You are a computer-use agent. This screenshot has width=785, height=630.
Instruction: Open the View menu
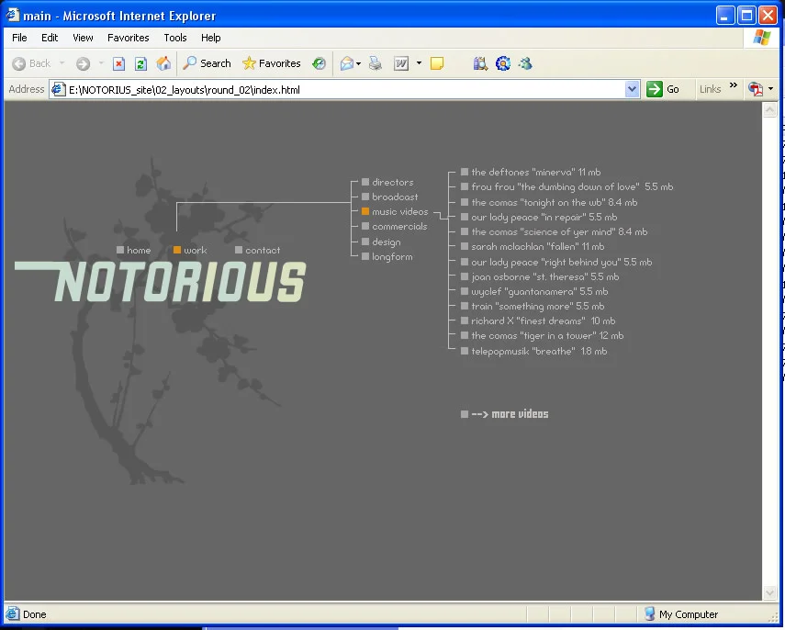tap(83, 38)
